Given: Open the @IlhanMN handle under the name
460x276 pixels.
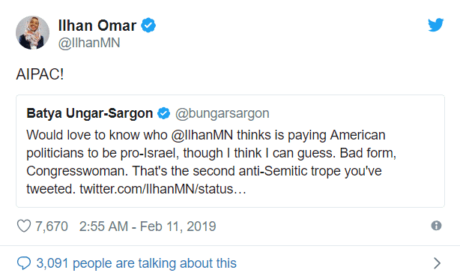Looking at the screenshot, I should [89, 43].
